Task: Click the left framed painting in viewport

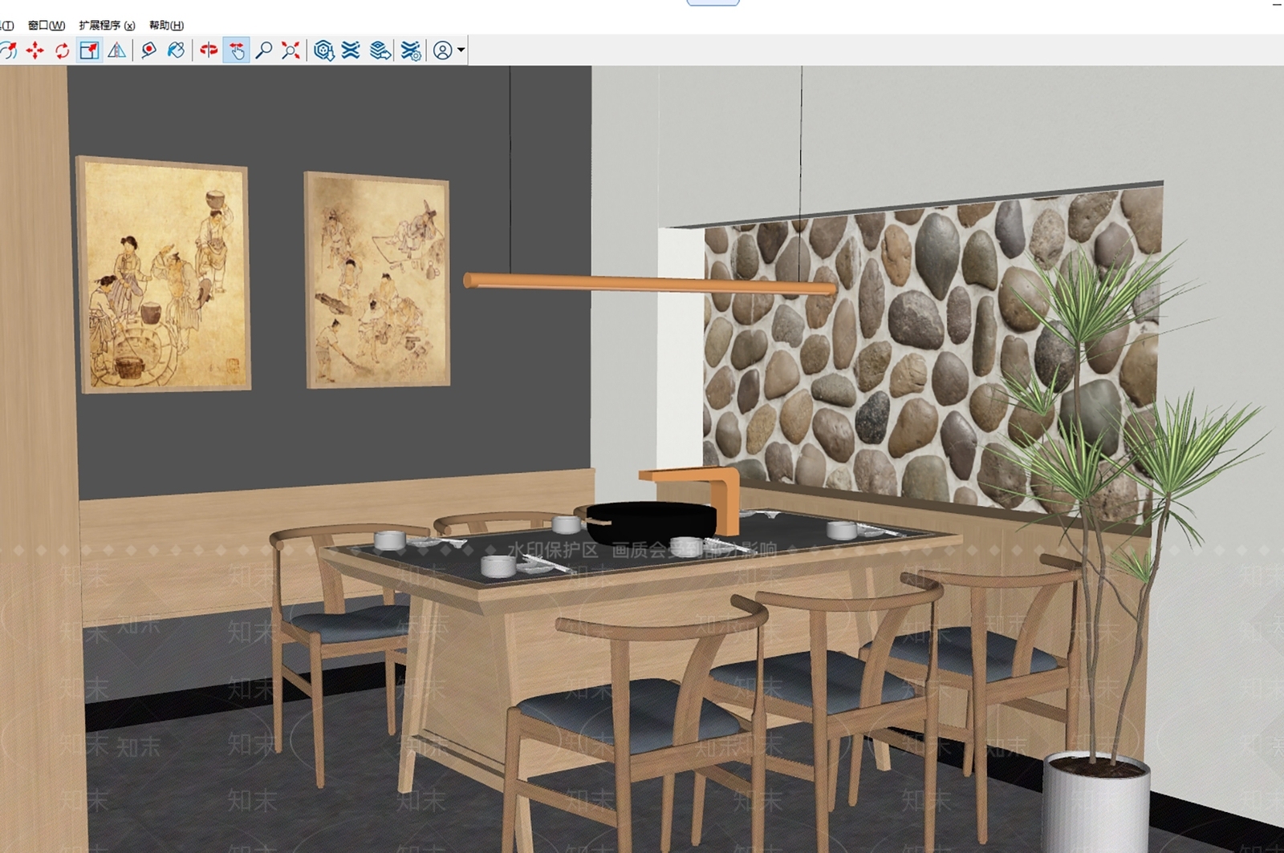Action: [164, 274]
